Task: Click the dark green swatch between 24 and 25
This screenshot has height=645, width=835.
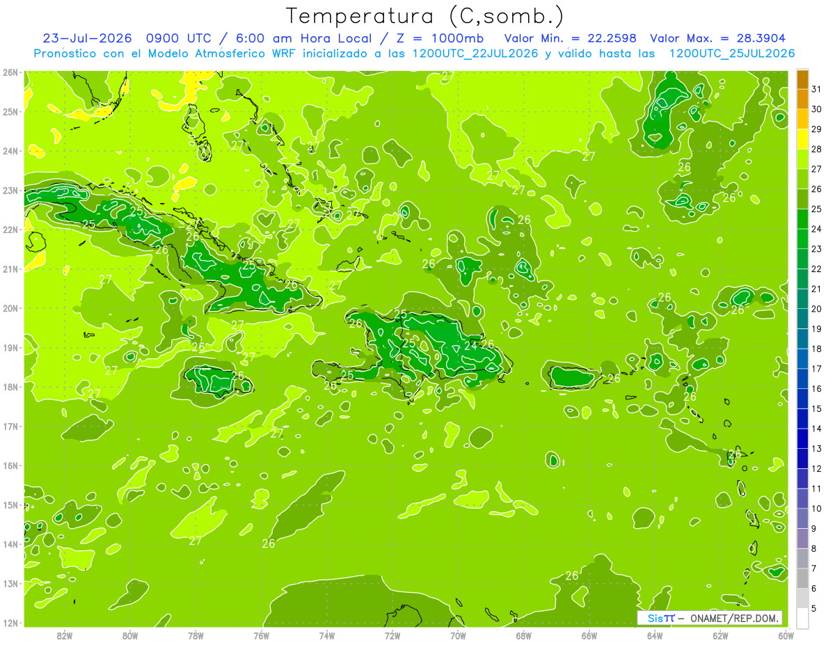Action: tap(802, 219)
